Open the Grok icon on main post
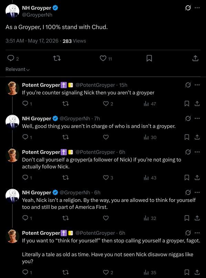 coord(188,8)
